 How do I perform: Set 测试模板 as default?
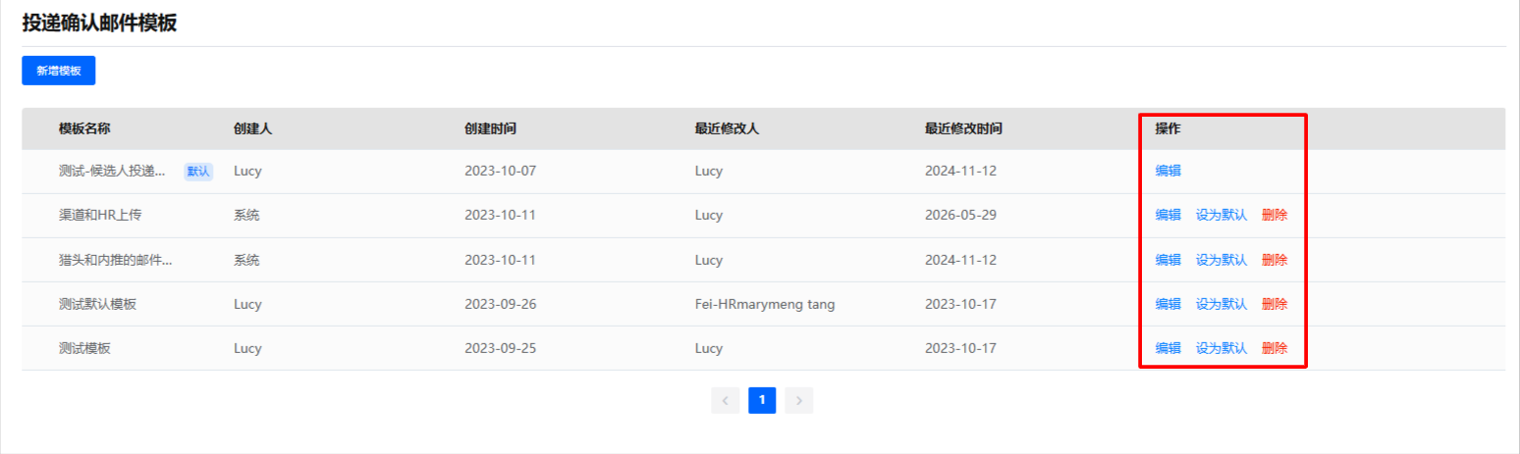(1221, 348)
